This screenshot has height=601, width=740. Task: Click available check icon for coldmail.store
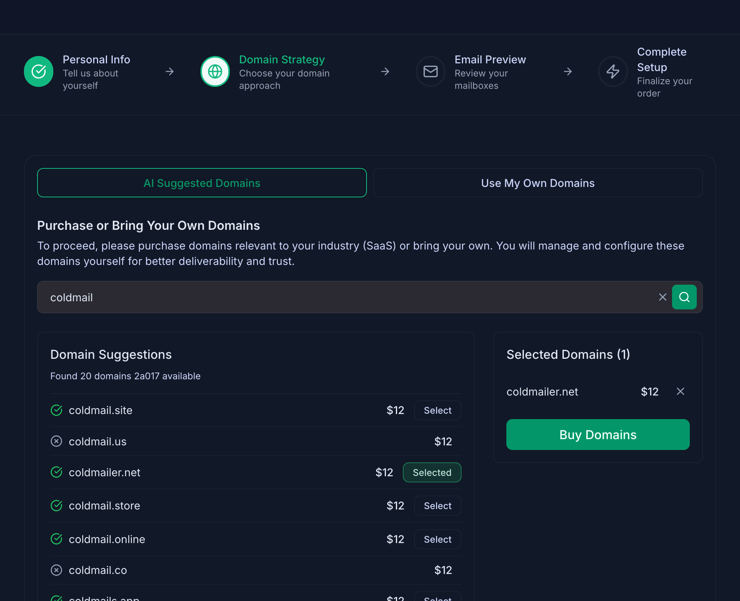pyautogui.click(x=56, y=506)
